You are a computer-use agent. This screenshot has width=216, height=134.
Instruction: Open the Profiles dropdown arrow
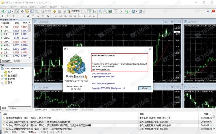(x=12, y=11)
